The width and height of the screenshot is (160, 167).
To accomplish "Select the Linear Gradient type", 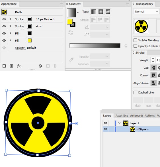I will coord(94,12).
